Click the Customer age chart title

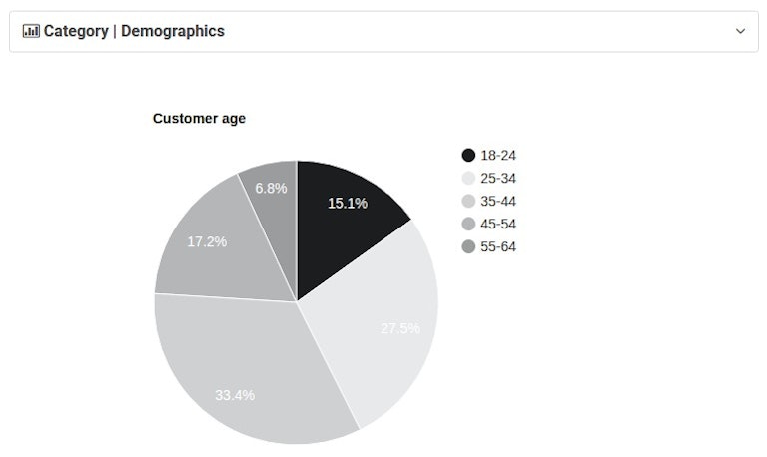click(x=199, y=118)
